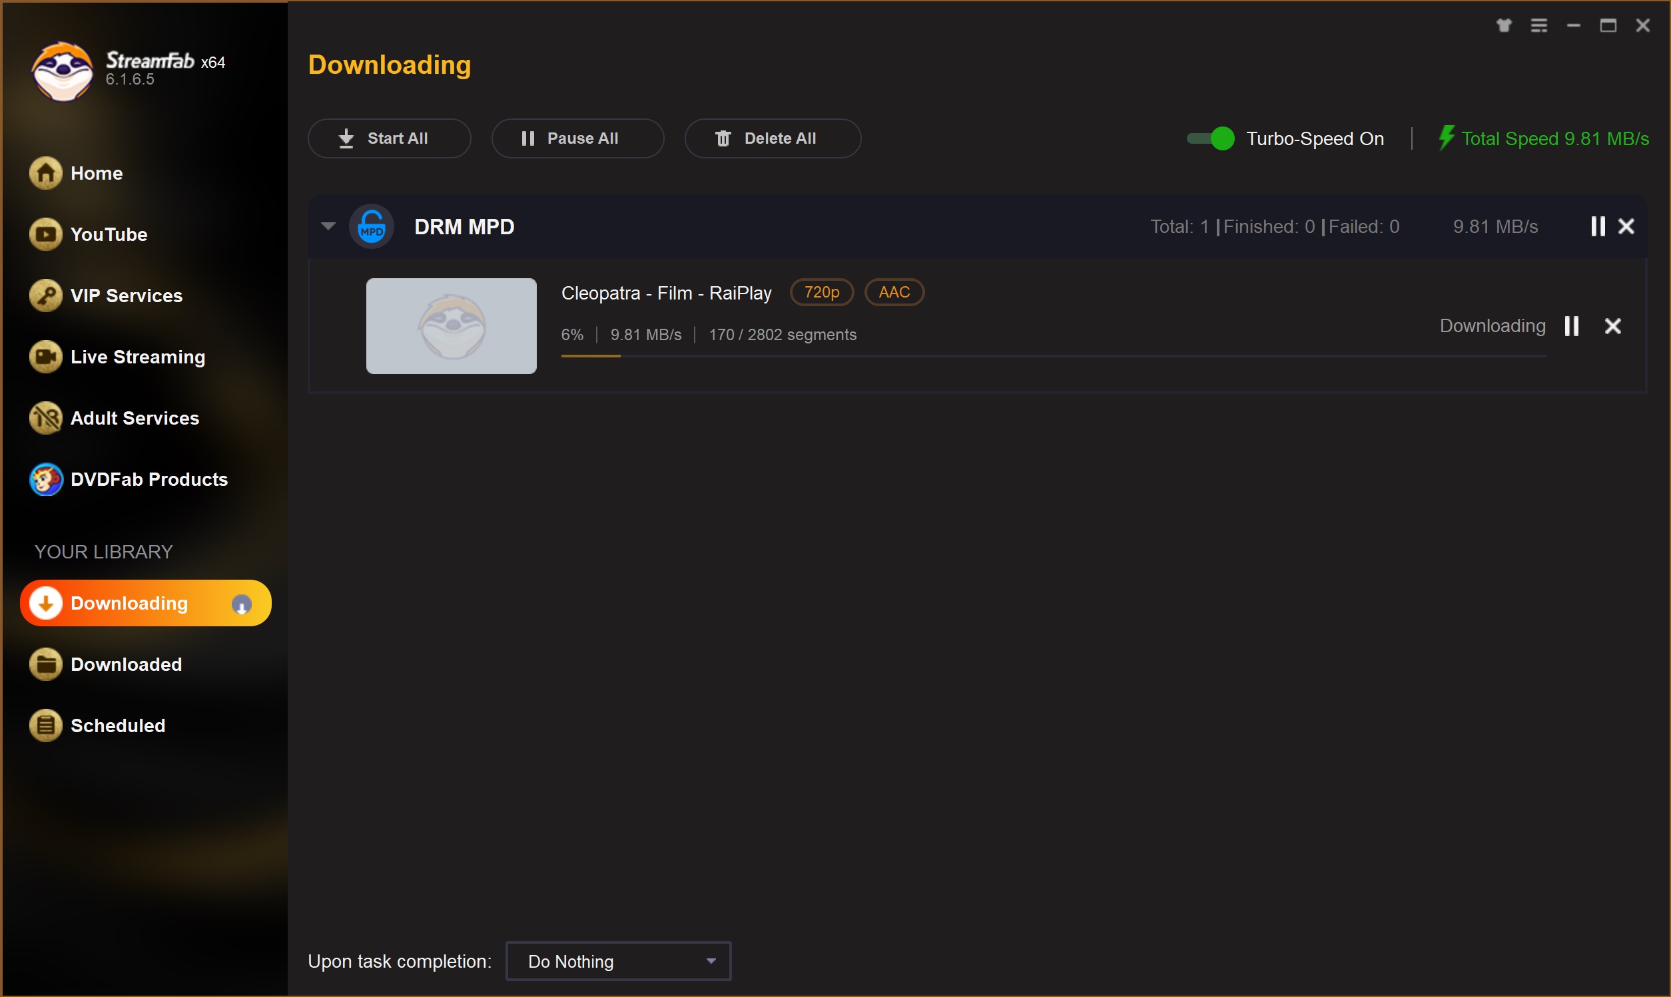Collapse the DRM MPD group
1671x997 pixels.
(328, 226)
